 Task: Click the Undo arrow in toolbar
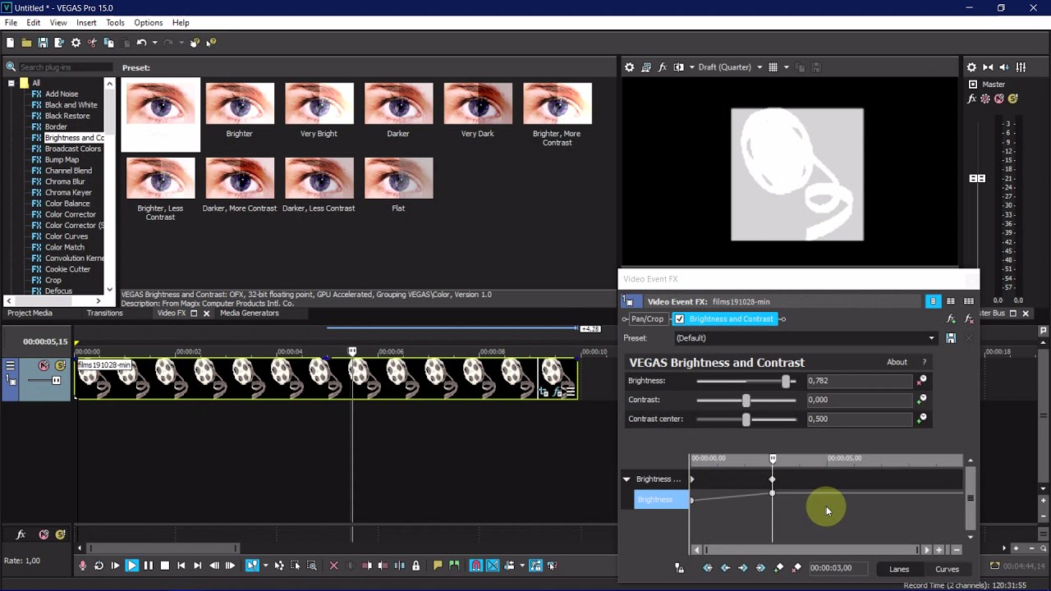click(141, 43)
